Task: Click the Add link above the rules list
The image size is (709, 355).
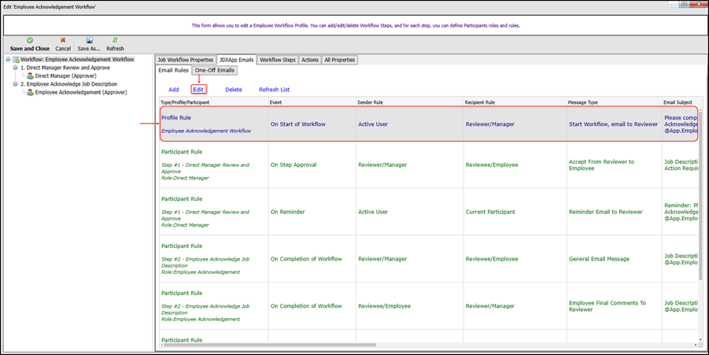Action: [174, 90]
